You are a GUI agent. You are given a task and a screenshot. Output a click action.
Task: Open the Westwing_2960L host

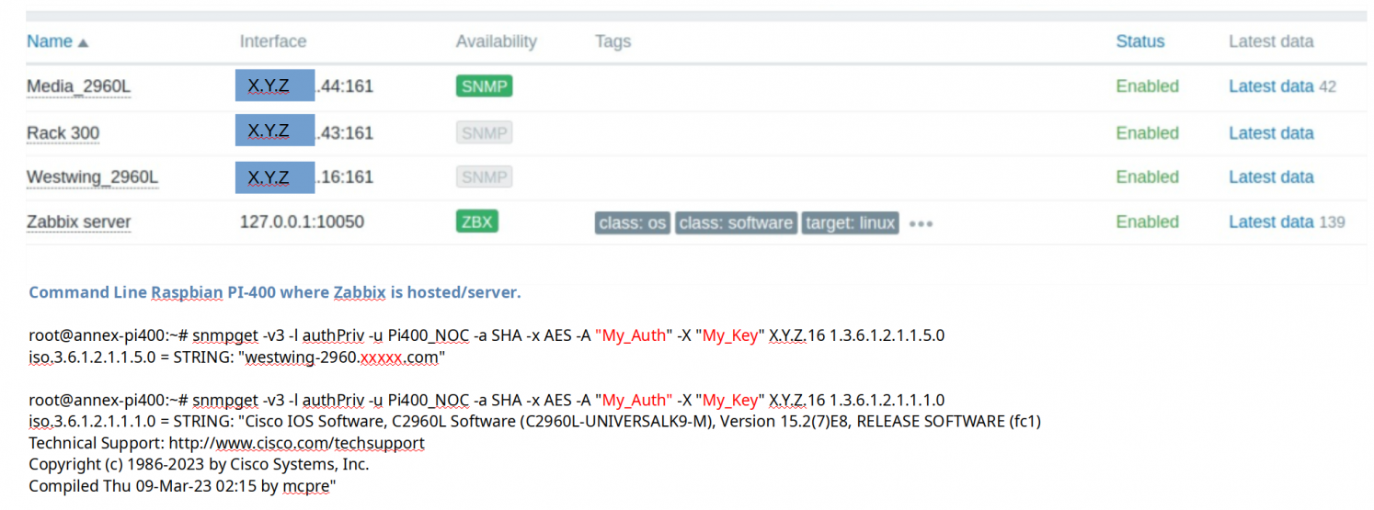click(x=92, y=177)
